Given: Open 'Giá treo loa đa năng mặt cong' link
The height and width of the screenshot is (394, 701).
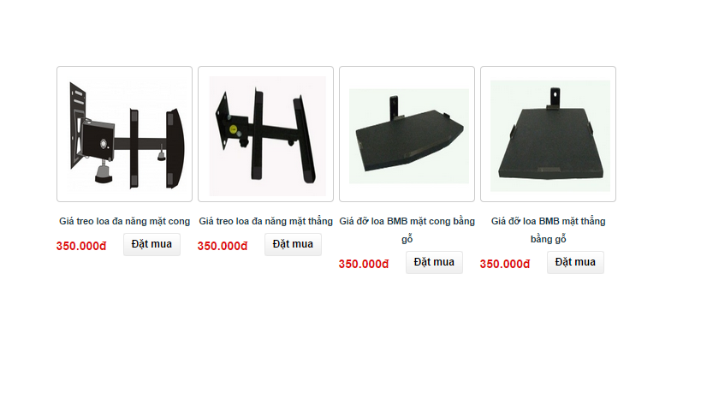Looking at the screenshot, I should (124, 221).
